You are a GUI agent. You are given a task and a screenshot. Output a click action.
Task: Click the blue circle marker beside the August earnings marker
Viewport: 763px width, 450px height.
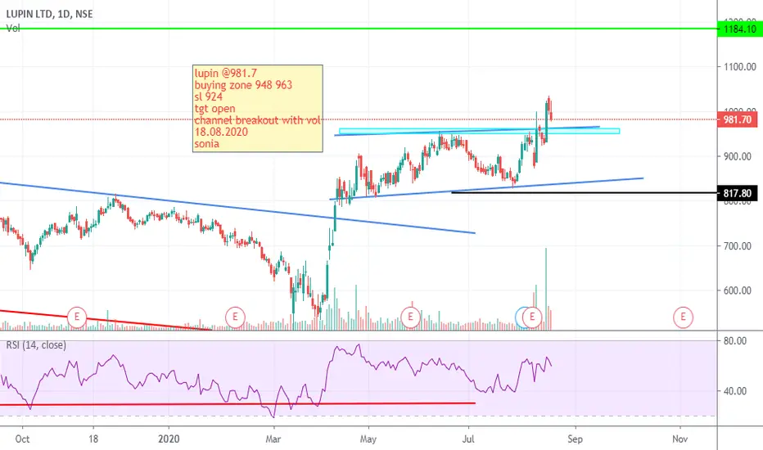(519, 317)
